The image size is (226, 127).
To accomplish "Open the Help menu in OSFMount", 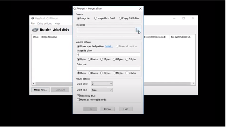I will [57, 24].
